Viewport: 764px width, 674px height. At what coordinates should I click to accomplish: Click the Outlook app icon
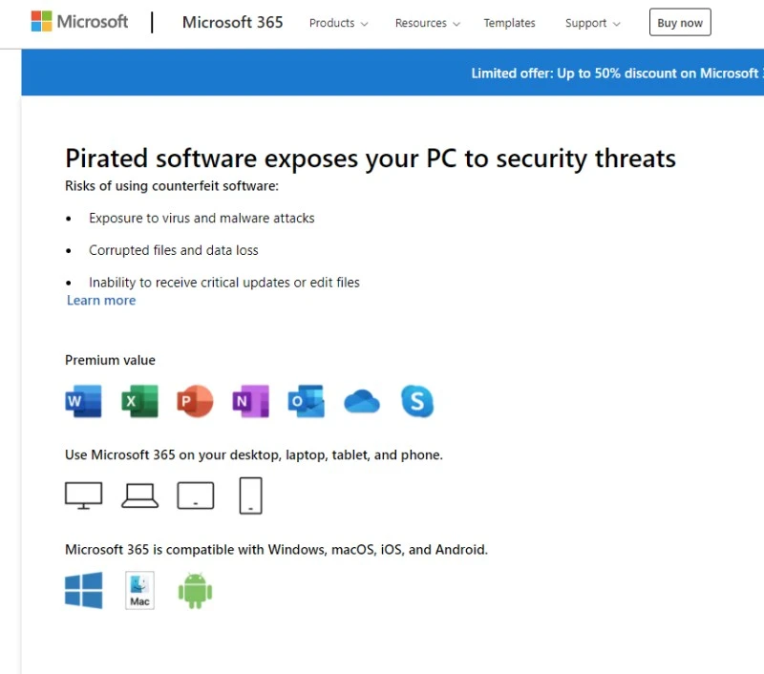tap(307, 402)
